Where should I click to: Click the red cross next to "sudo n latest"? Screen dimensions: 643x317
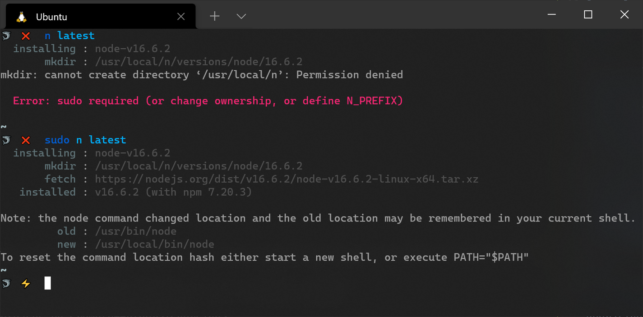[26, 140]
